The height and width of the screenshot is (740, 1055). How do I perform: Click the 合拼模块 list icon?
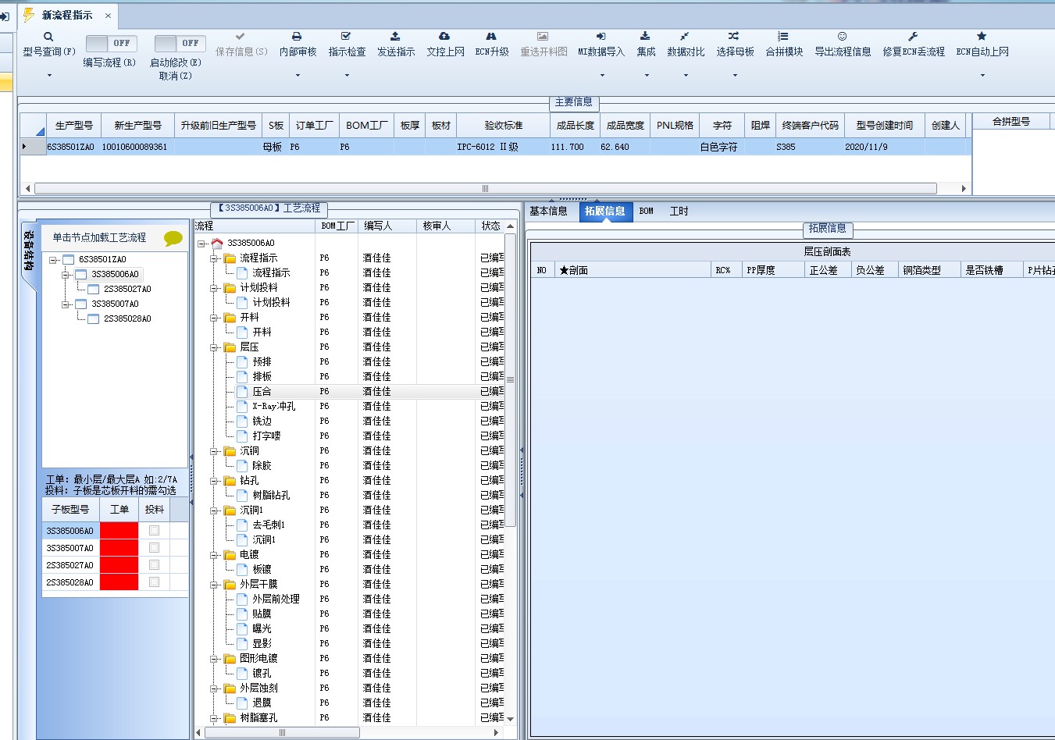[783, 37]
